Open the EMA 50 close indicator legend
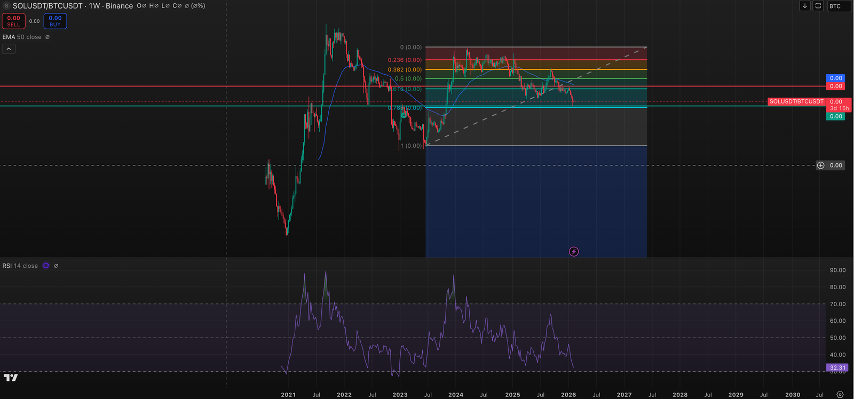This screenshot has width=854, height=399. click(x=22, y=37)
